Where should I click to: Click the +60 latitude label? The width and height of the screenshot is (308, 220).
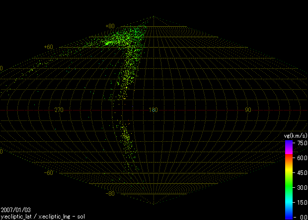(48, 47)
